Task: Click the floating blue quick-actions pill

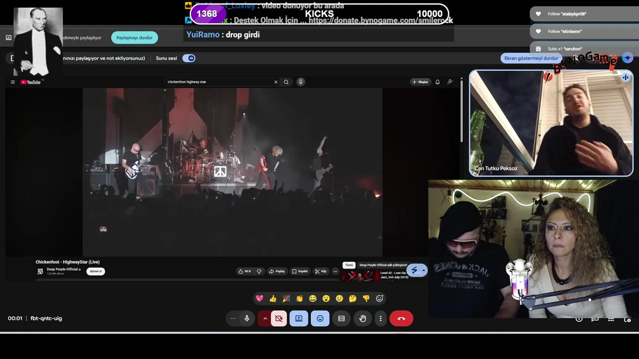Action: 417,270
